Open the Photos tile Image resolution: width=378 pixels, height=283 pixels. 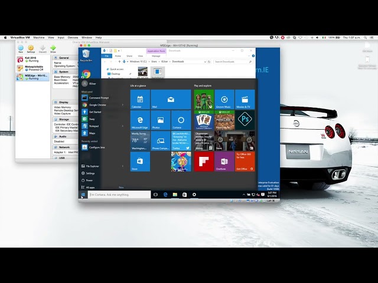pyautogui.click(x=161, y=120)
